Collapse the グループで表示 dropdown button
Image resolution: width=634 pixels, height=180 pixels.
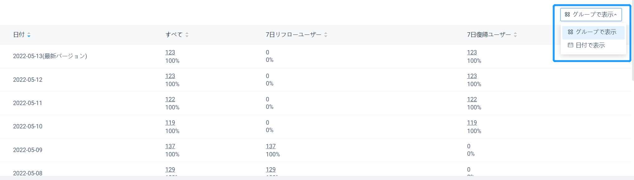coord(591,15)
